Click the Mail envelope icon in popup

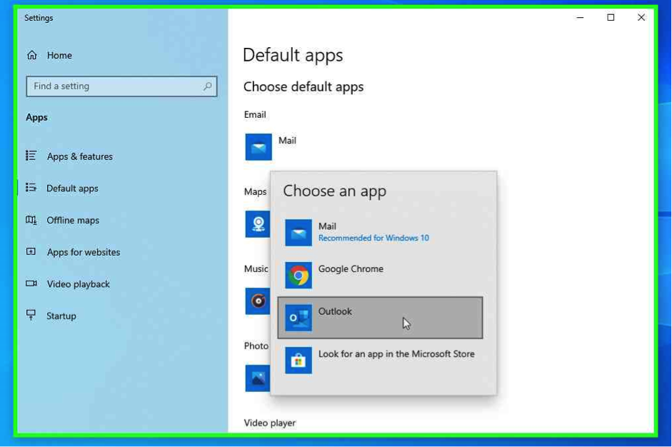tap(298, 233)
